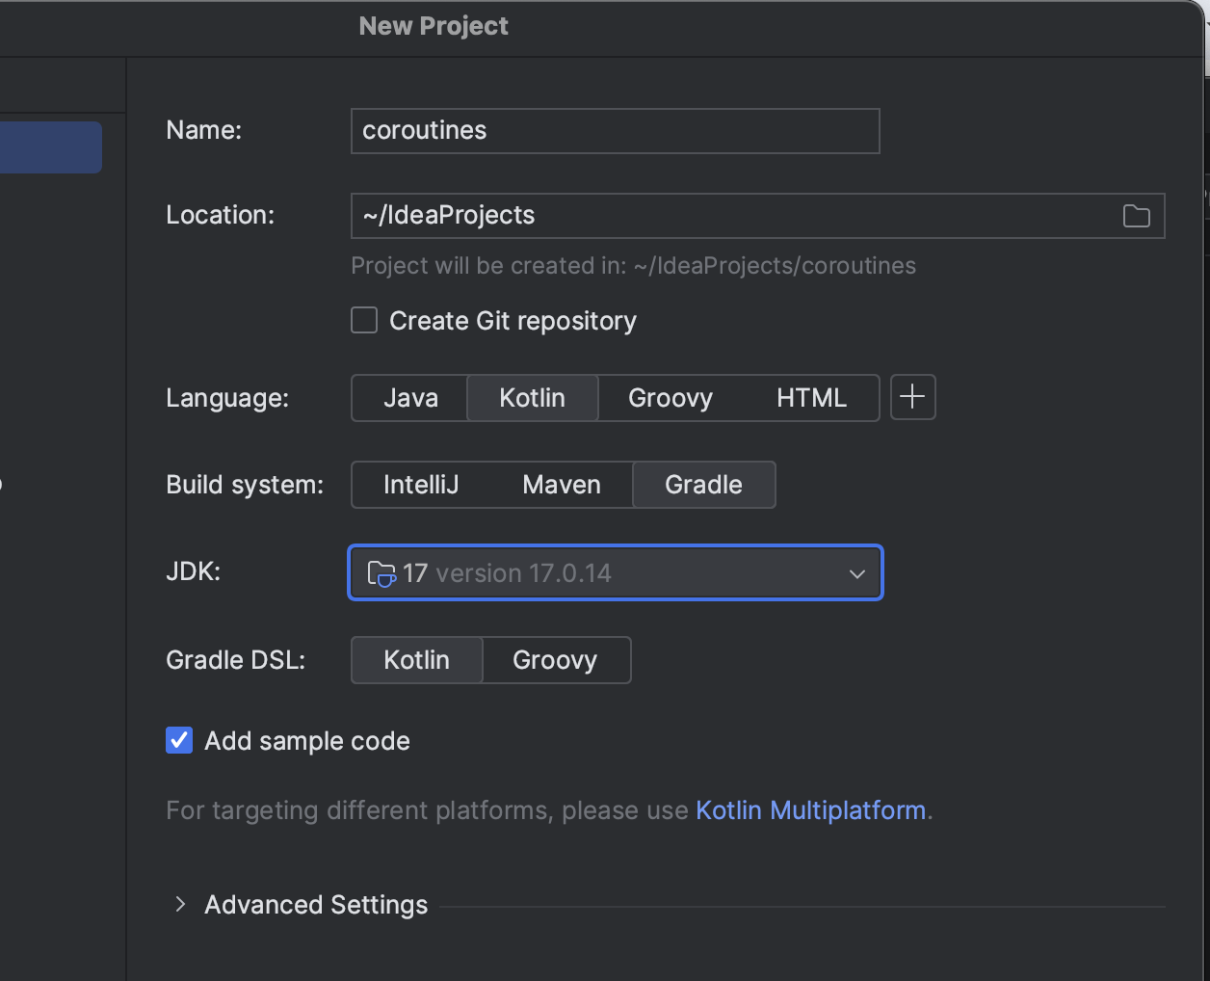Click the folder browse icon in Location
Screen dimensions: 1210x981
click(x=1137, y=216)
